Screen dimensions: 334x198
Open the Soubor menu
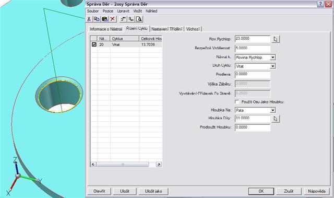[93, 11]
